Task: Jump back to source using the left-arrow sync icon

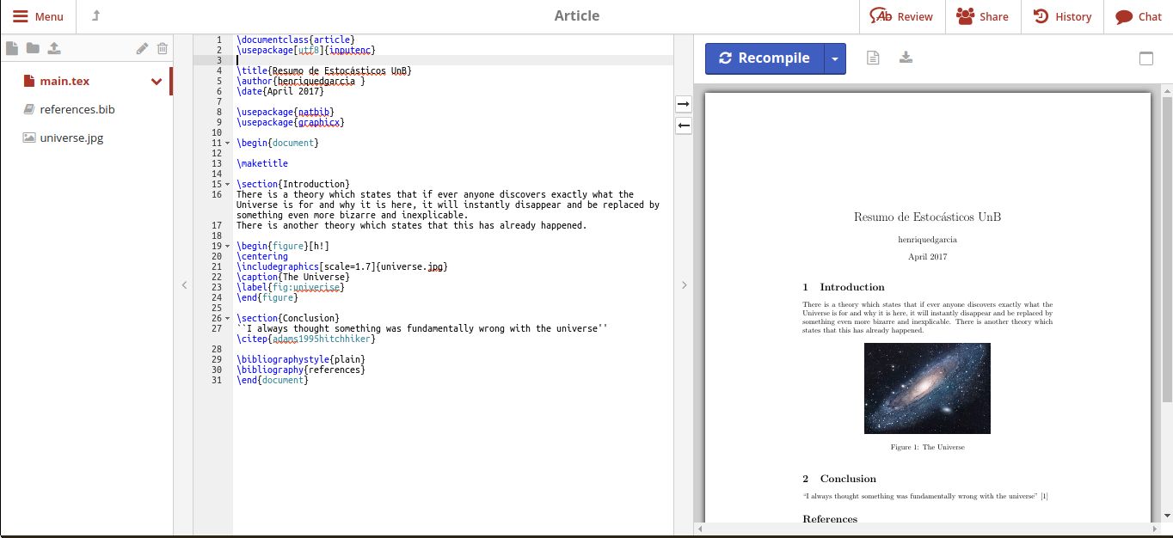Action: pyautogui.click(x=683, y=125)
